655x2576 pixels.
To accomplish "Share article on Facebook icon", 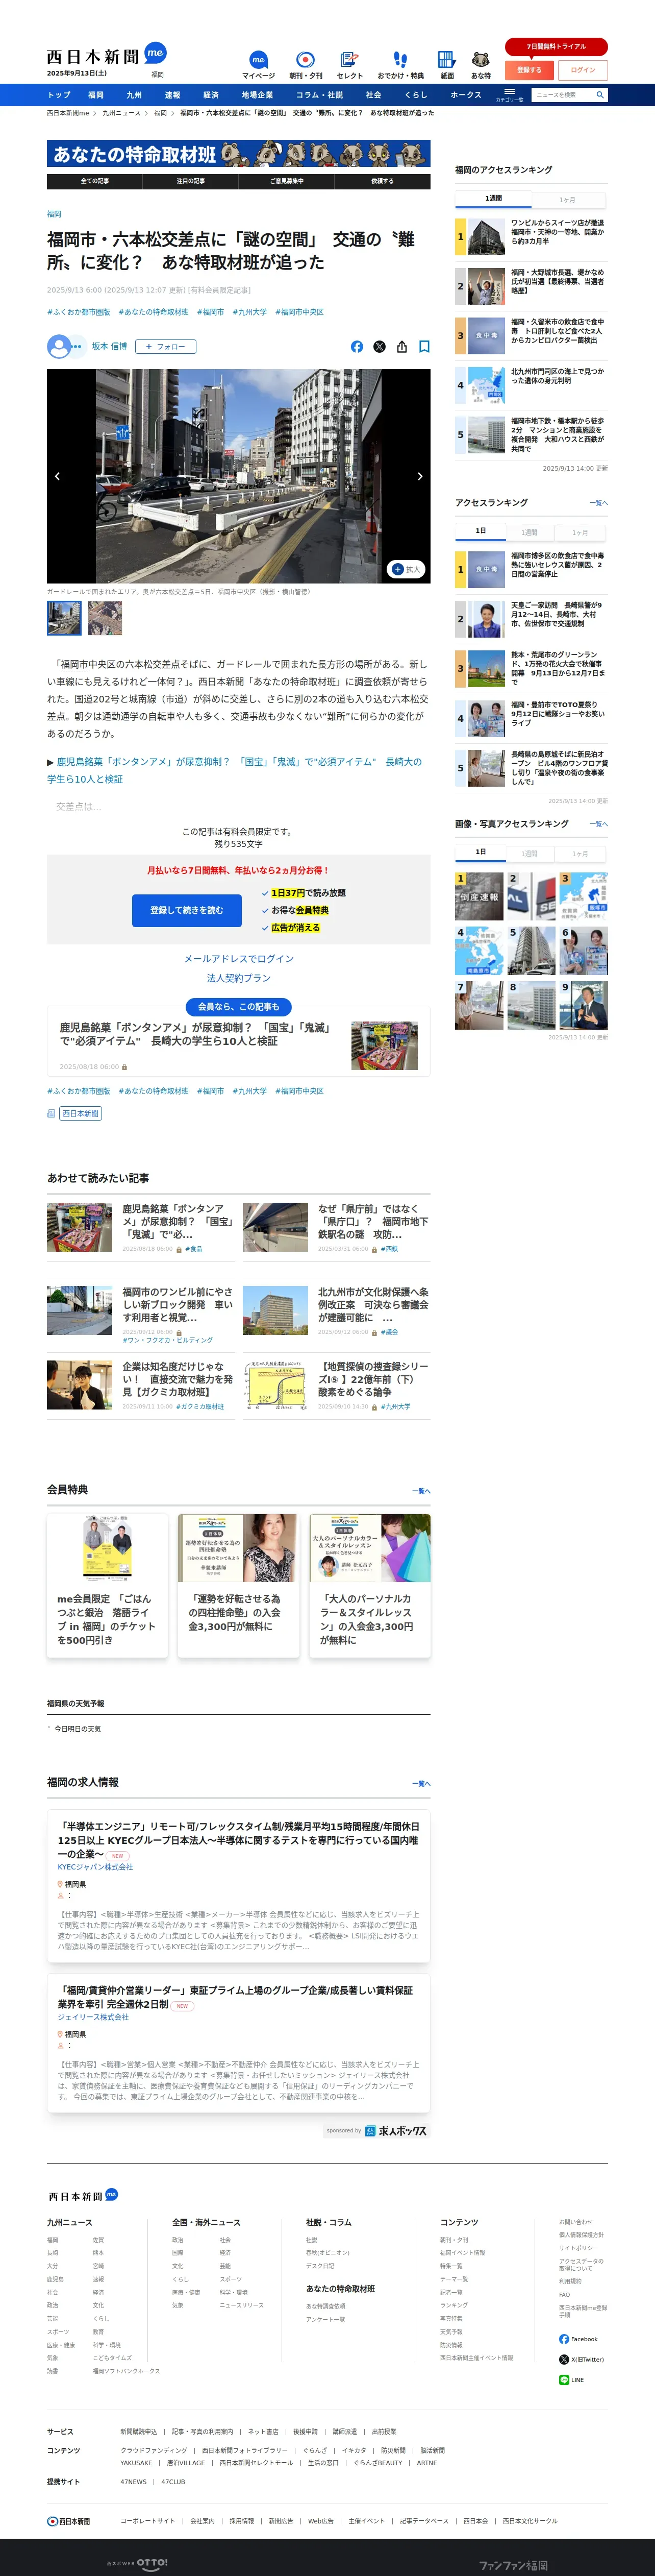I will [x=357, y=347].
